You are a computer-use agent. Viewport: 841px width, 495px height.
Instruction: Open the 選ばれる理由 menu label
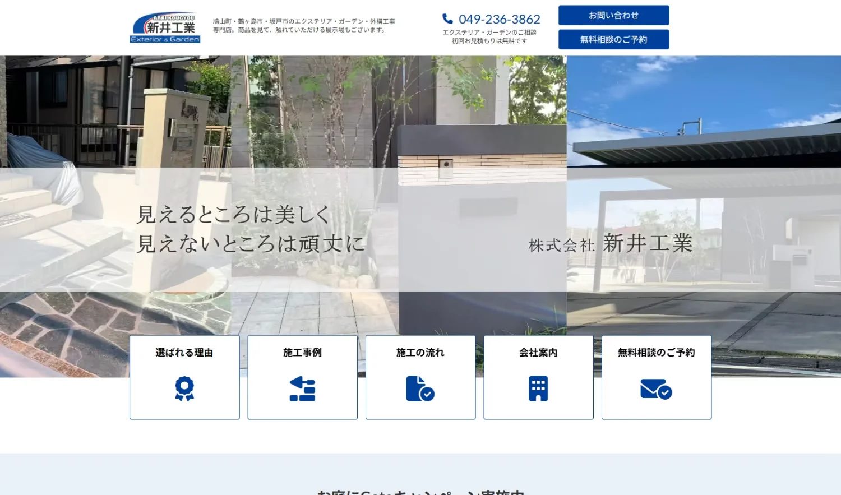(x=184, y=353)
